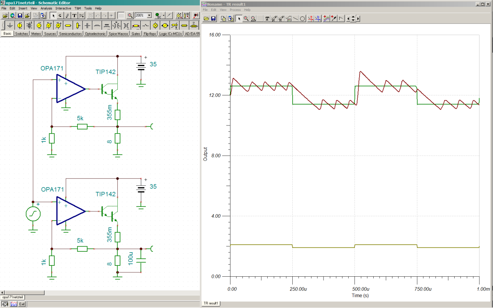Select the text T tool in Schematic Editor
Image resolution: width=493 pixels, height=308 pixels.
[74, 16]
